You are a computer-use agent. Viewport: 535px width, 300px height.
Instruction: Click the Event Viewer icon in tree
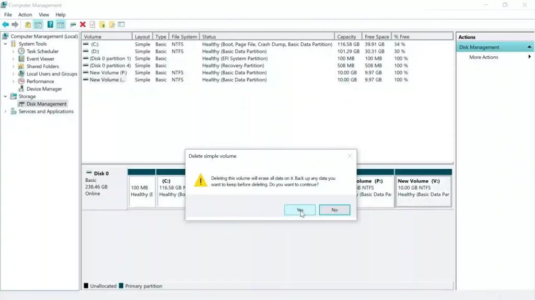(x=21, y=59)
